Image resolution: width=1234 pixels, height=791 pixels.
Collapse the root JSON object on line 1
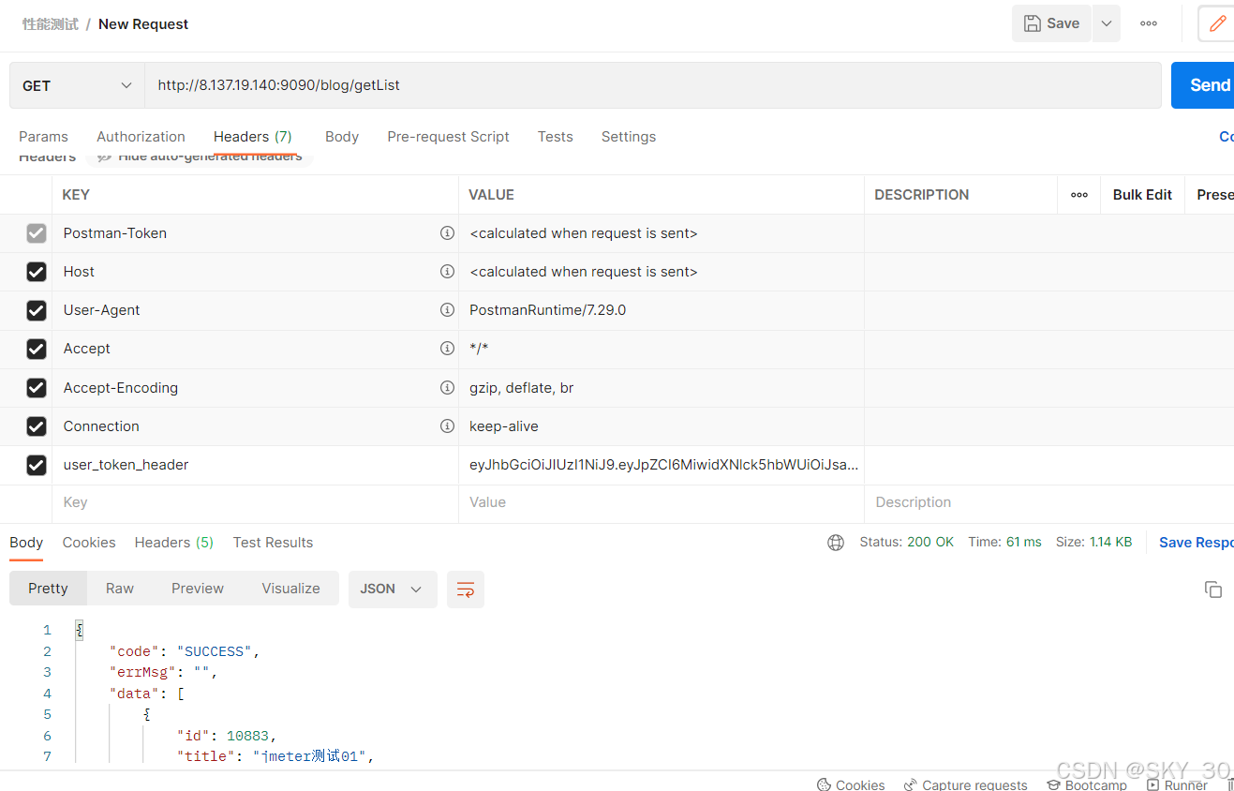(x=80, y=630)
